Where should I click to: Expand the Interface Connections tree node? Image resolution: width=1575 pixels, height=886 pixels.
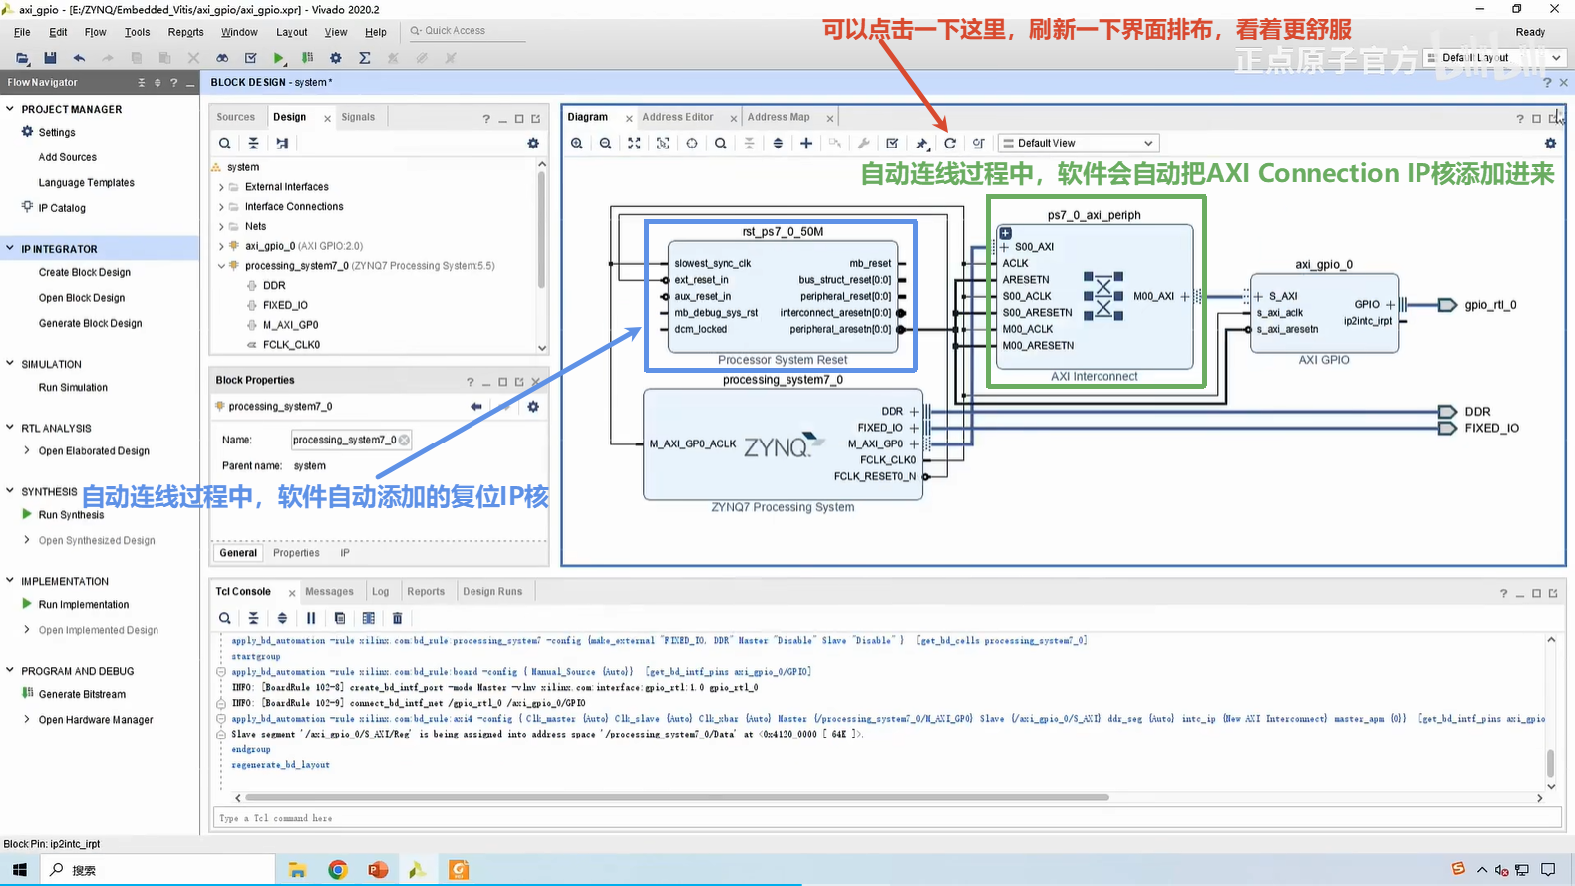pyautogui.click(x=221, y=207)
